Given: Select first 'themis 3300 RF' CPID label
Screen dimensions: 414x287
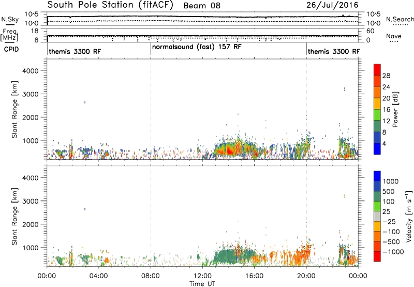Looking at the screenshot, I should point(75,51).
